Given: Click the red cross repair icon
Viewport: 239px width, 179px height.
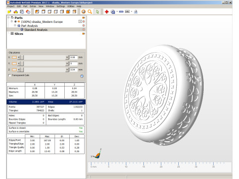Looking at the screenshot, I should coord(107,11).
